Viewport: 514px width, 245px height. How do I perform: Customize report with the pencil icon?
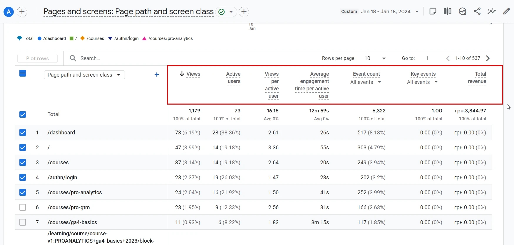pyautogui.click(x=506, y=11)
